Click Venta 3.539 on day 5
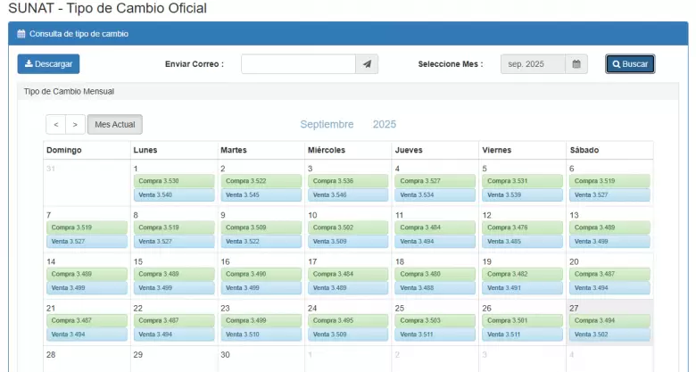This screenshot has width=696, height=372. [522, 194]
